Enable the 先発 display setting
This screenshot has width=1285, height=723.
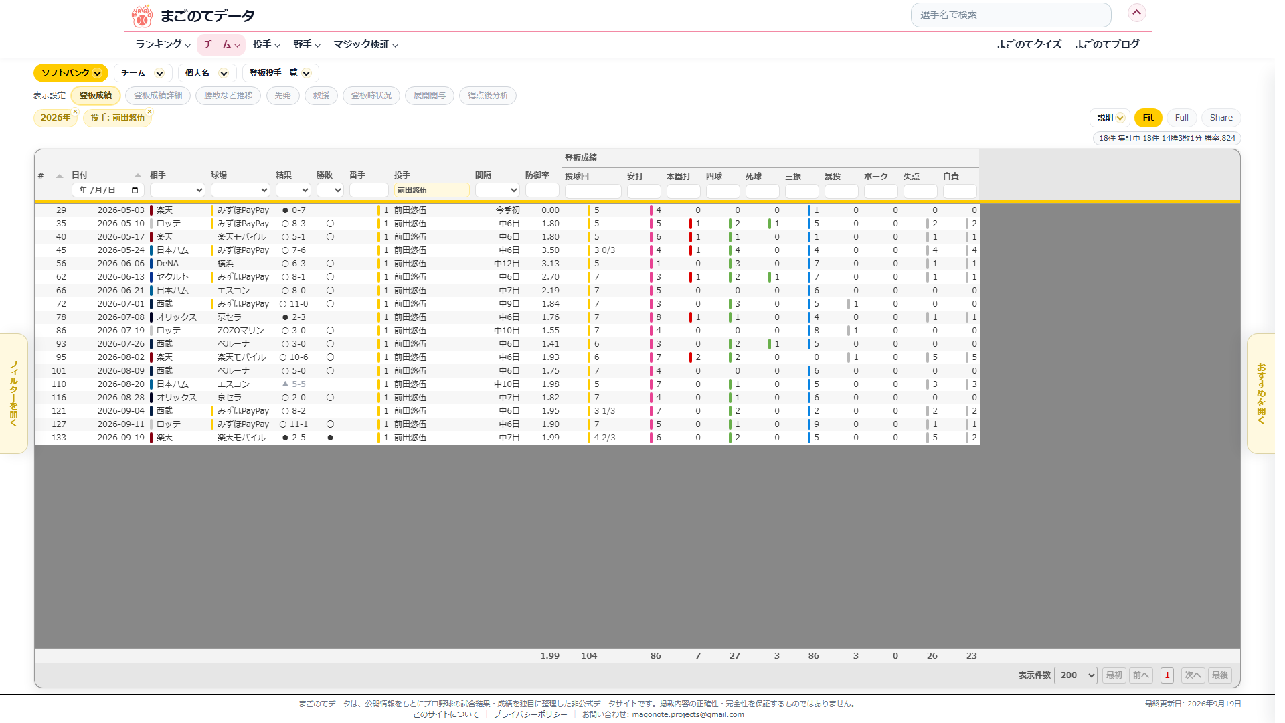point(282,96)
